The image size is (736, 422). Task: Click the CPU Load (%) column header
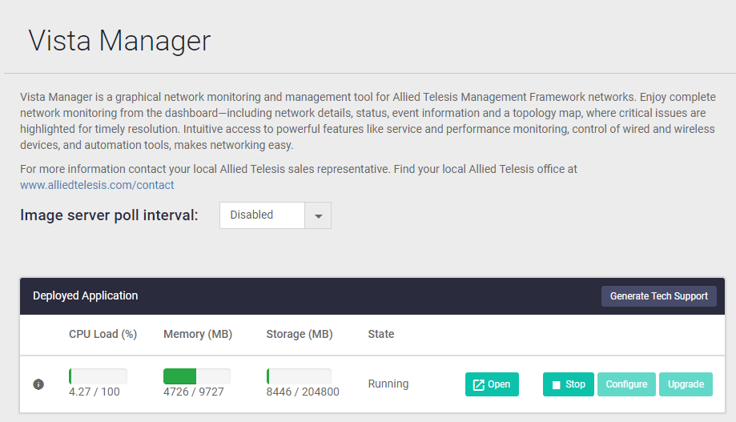(x=103, y=334)
